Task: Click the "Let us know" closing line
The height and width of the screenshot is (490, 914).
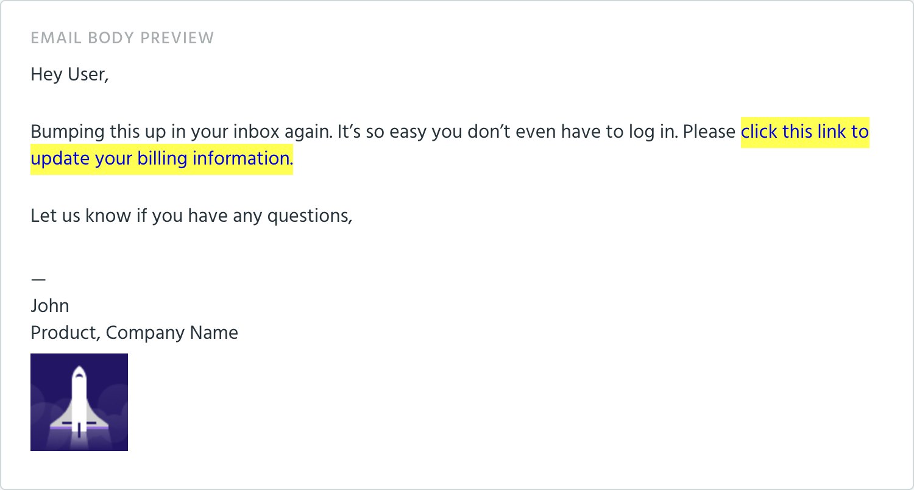Action: (192, 216)
